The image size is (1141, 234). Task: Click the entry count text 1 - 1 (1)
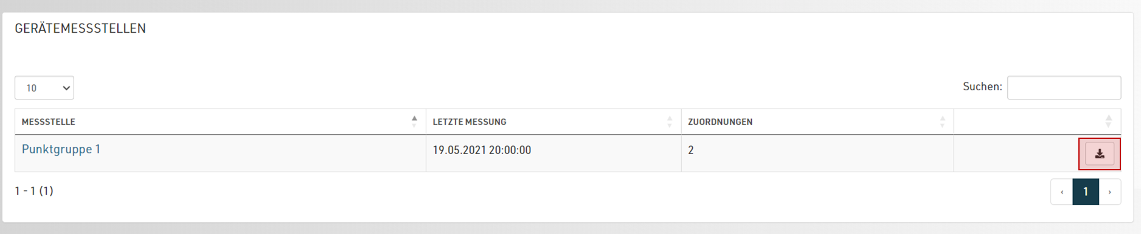(x=34, y=191)
